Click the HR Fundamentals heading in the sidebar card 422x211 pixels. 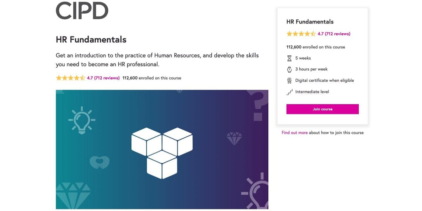point(310,21)
